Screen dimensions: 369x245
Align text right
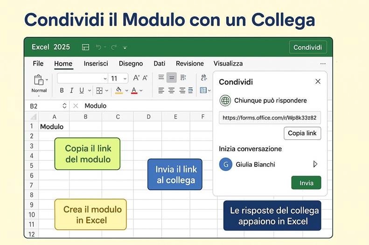click(182, 90)
